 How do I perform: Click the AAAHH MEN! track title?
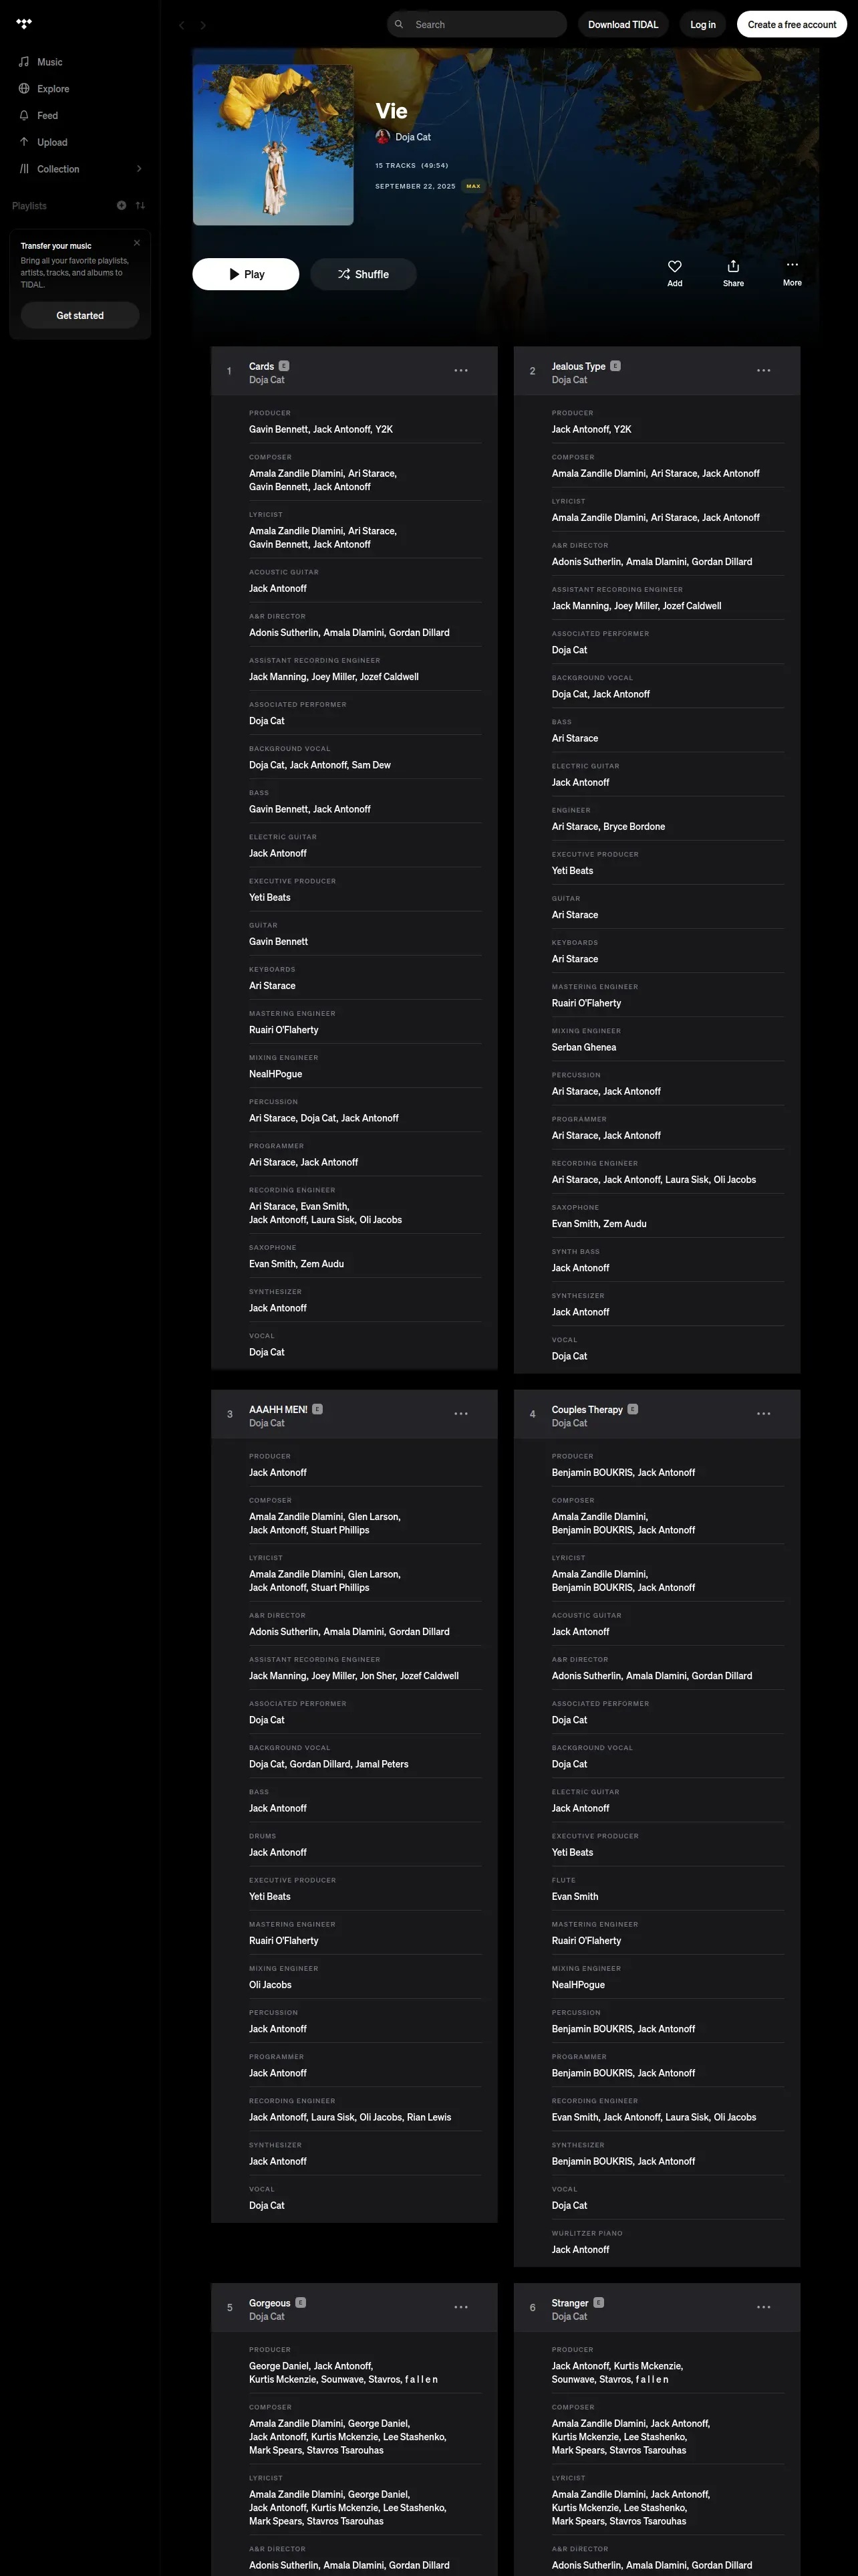tap(279, 1409)
